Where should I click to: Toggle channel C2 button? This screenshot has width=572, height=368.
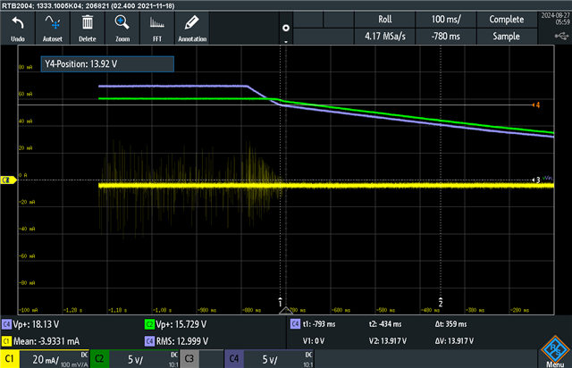click(x=99, y=359)
